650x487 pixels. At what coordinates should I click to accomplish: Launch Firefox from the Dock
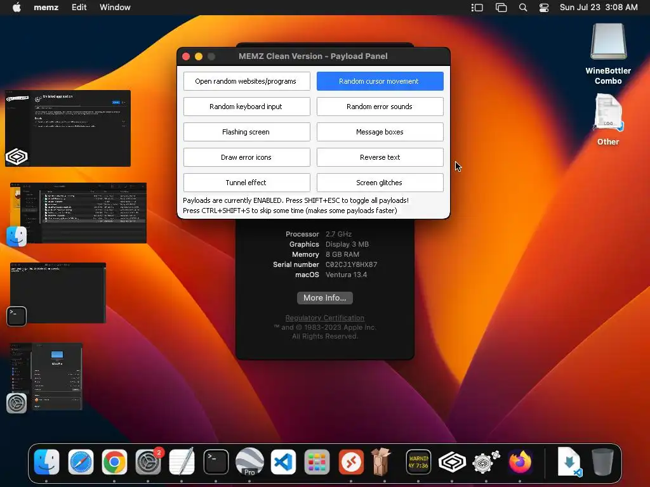pyautogui.click(x=520, y=462)
